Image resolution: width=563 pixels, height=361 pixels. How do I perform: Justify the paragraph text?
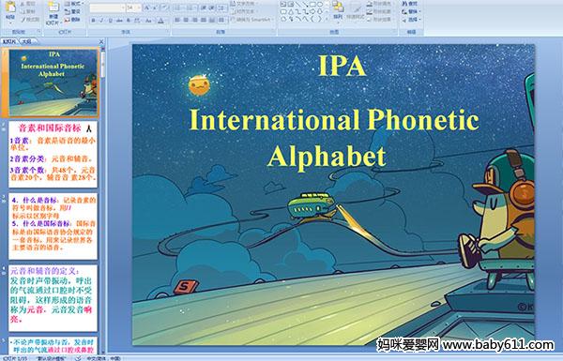[x=204, y=20]
